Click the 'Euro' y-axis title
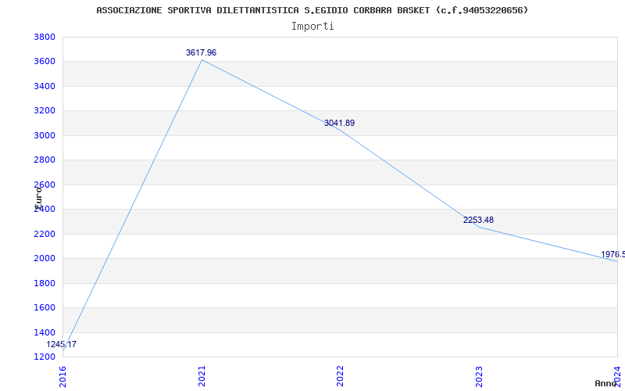Viewport: 625px width, 391px height. coord(37,198)
